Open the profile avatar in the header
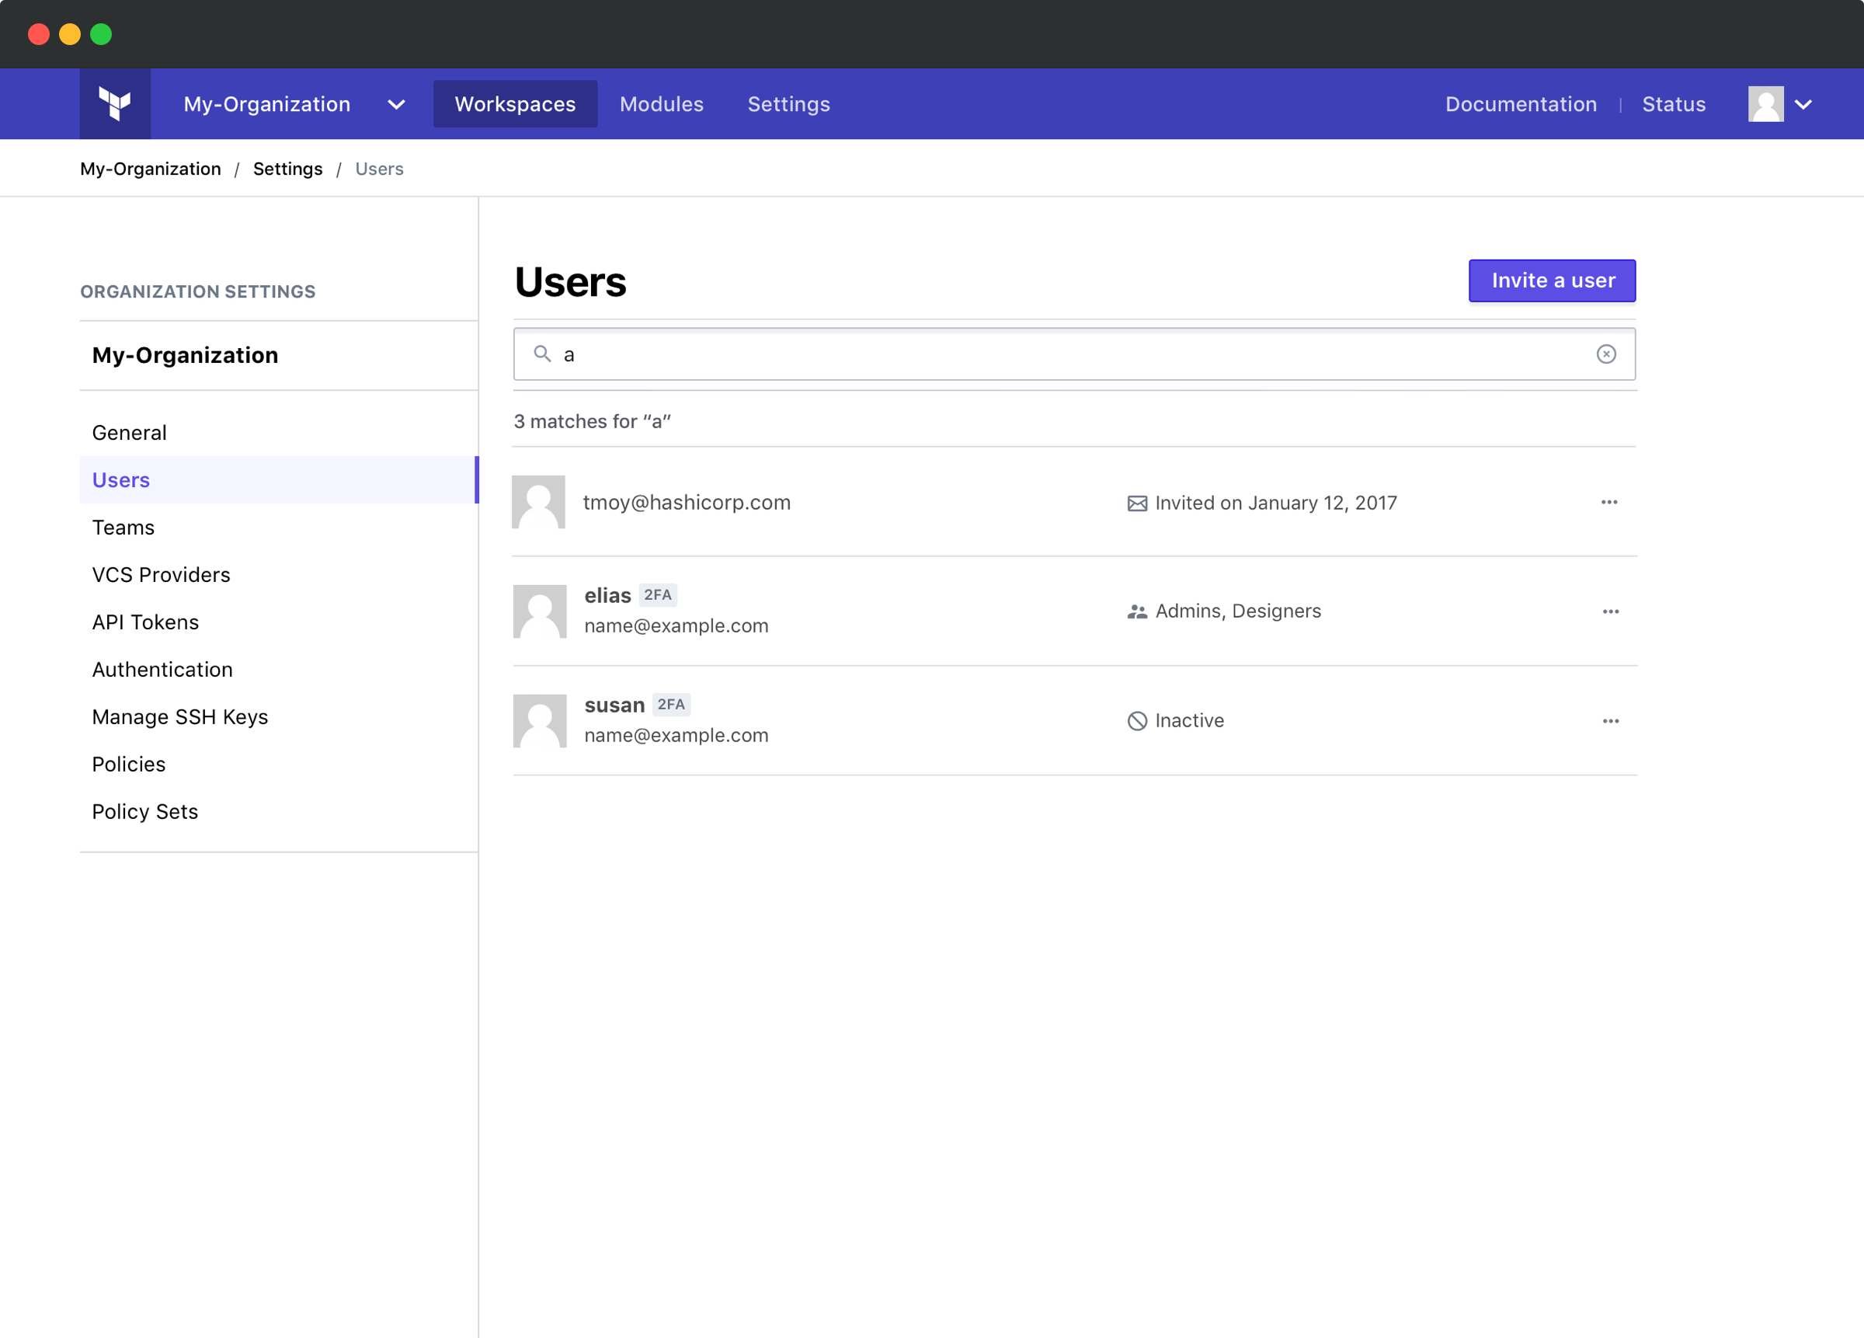The image size is (1864, 1338). [x=1765, y=103]
